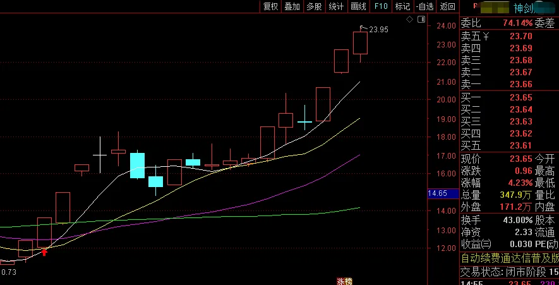The height and width of the screenshot is (285, 559).
Task: Select the 买四 23.62 bid row
Action: 510,133
